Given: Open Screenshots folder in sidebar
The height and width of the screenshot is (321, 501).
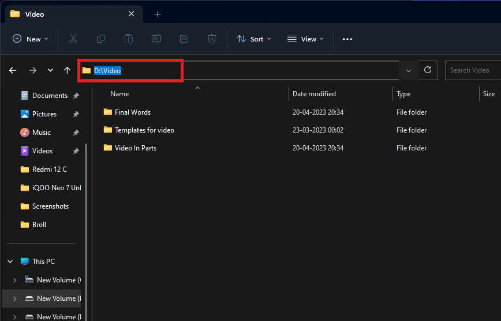Looking at the screenshot, I should coord(50,206).
